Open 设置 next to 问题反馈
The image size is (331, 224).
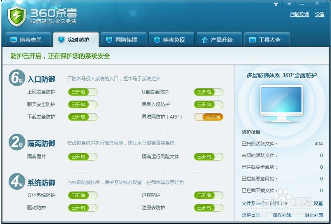pyautogui.click(x=320, y=14)
